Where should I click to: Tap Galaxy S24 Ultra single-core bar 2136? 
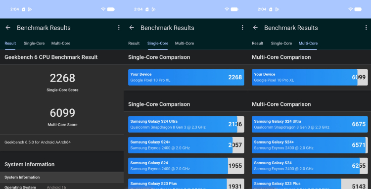[x=186, y=124]
